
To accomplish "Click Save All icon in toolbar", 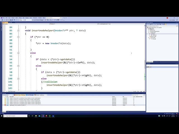I will [12, 20].
